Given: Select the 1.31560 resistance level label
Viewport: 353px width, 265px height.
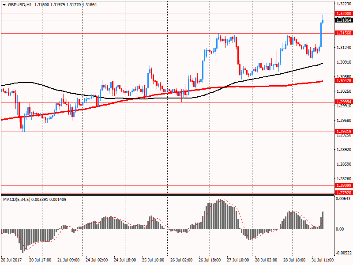Looking at the screenshot, I should pyautogui.click(x=344, y=33).
